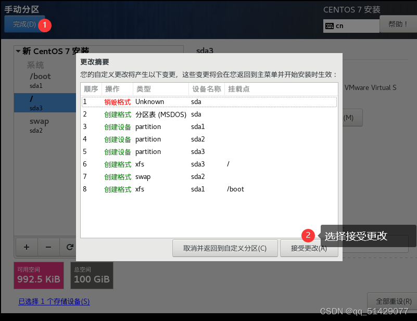This screenshot has height=321, width=417.
Task: Sort by 类型 column header
Action: tap(161, 89)
